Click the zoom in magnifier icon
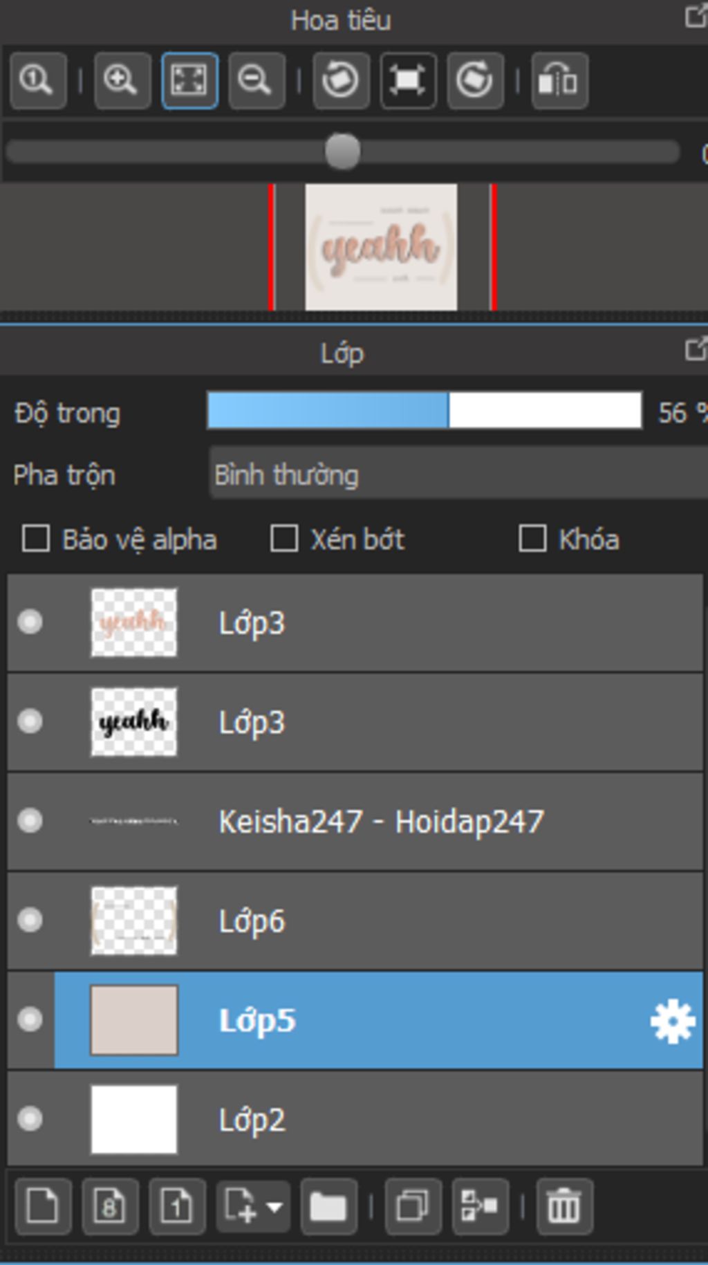Image resolution: width=708 pixels, height=1265 pixels. (122, 81)
